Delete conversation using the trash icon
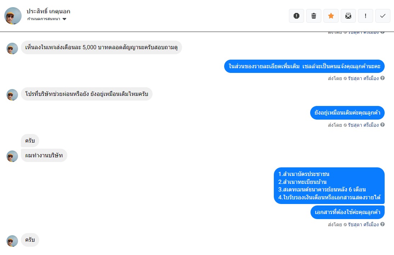This screenshot has width=394, height=255. tap(314, 16)
